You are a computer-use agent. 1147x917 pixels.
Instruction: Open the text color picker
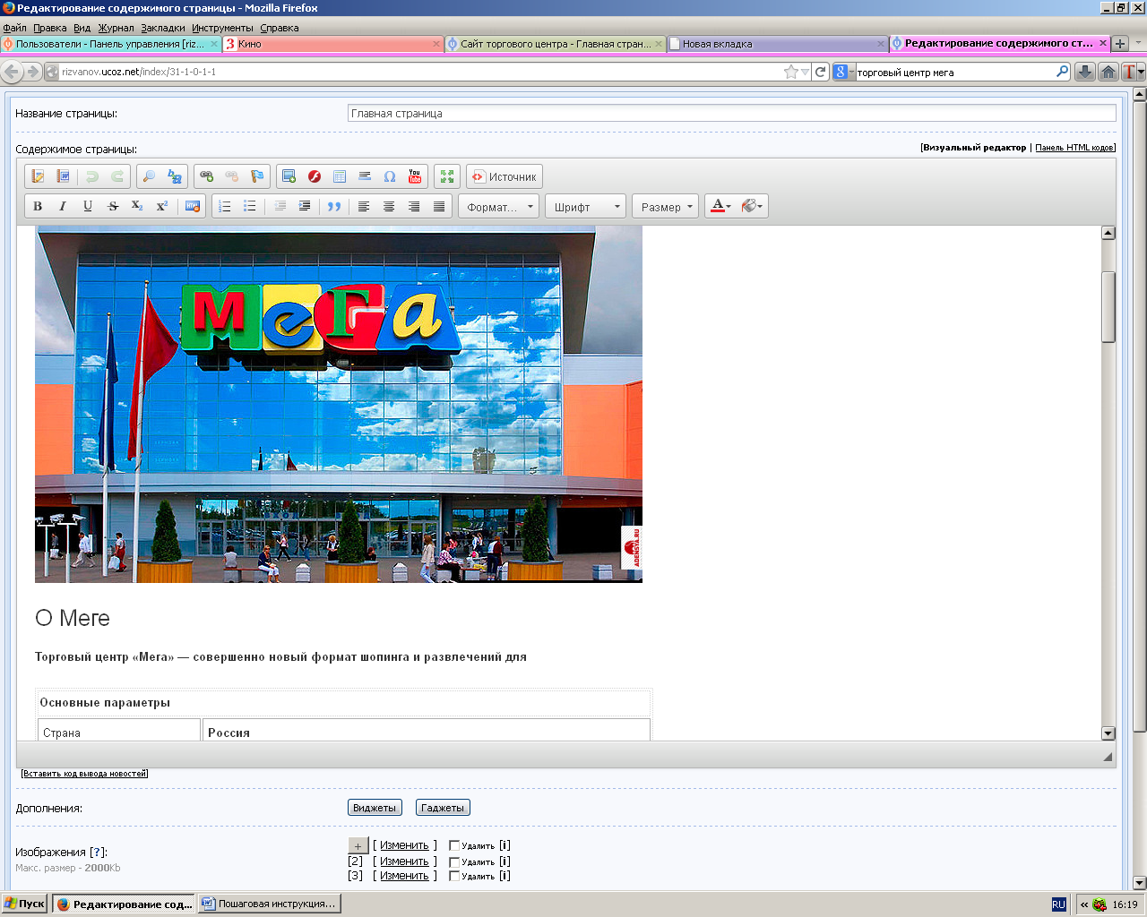point(720,206)
